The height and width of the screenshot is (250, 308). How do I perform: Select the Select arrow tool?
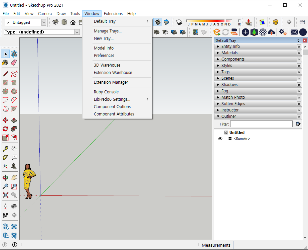[x=5, y=54]
